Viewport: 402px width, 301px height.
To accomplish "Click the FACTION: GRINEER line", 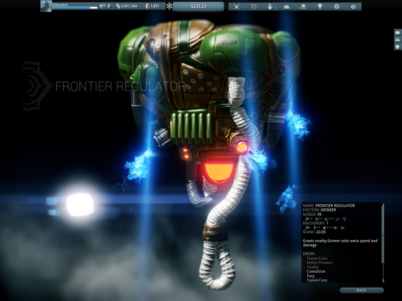I will (319, 209).
